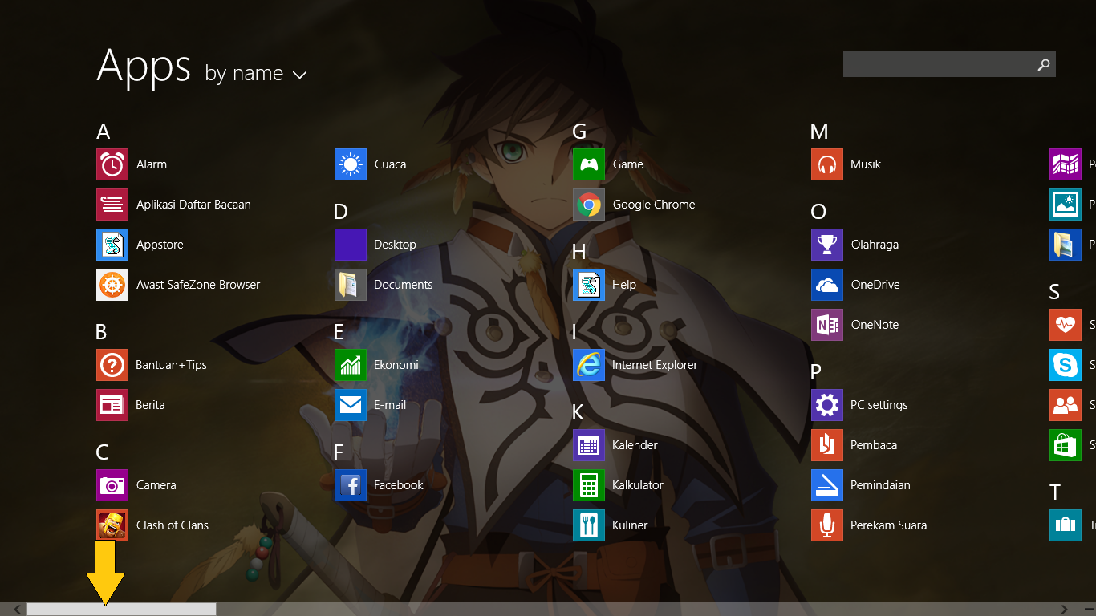Screen dimensions: 1096x616
Task: Click the letter P group header
Action: click(816, 372)
